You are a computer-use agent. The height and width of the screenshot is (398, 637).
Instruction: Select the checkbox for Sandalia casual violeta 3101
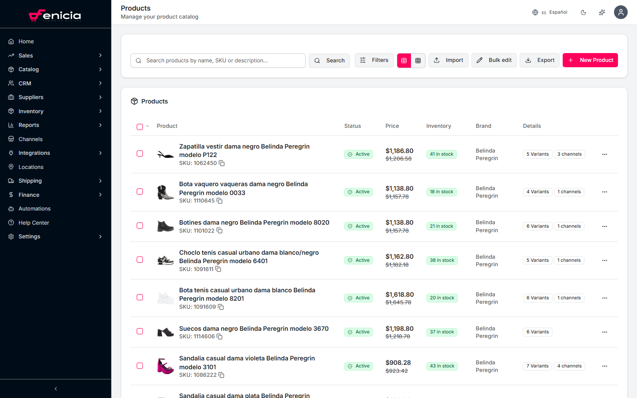tap(140, 366)
